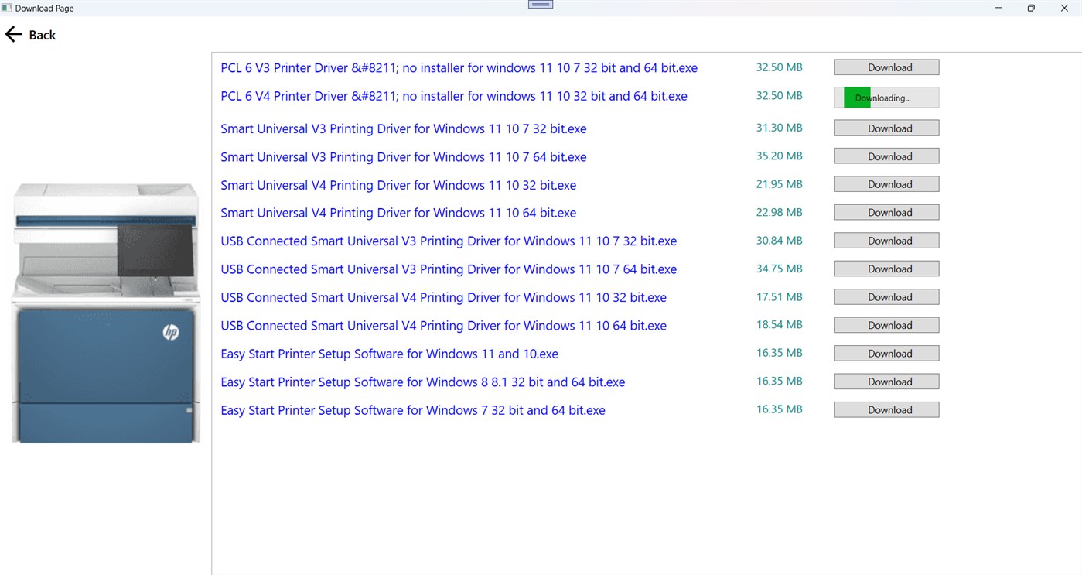Image resolution: width=1082 pixels, height=575 pixels.
Task: Click the Downloading progress bar
Action: tap(886, 97)
